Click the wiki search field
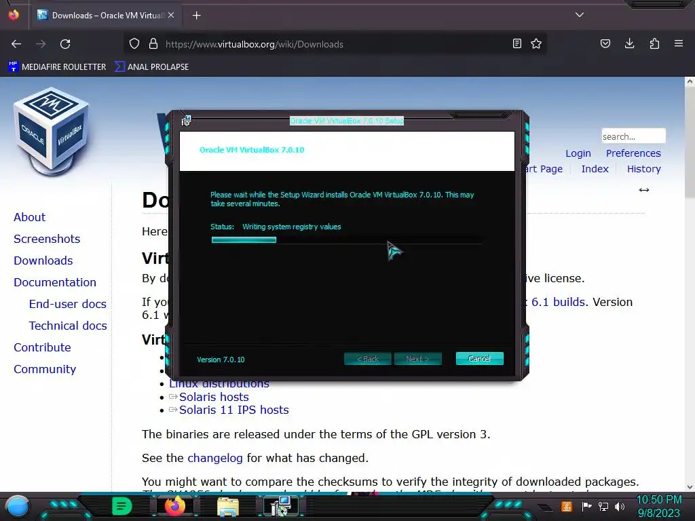This screenshot has height=521, width=695. [x=633, y=136]
